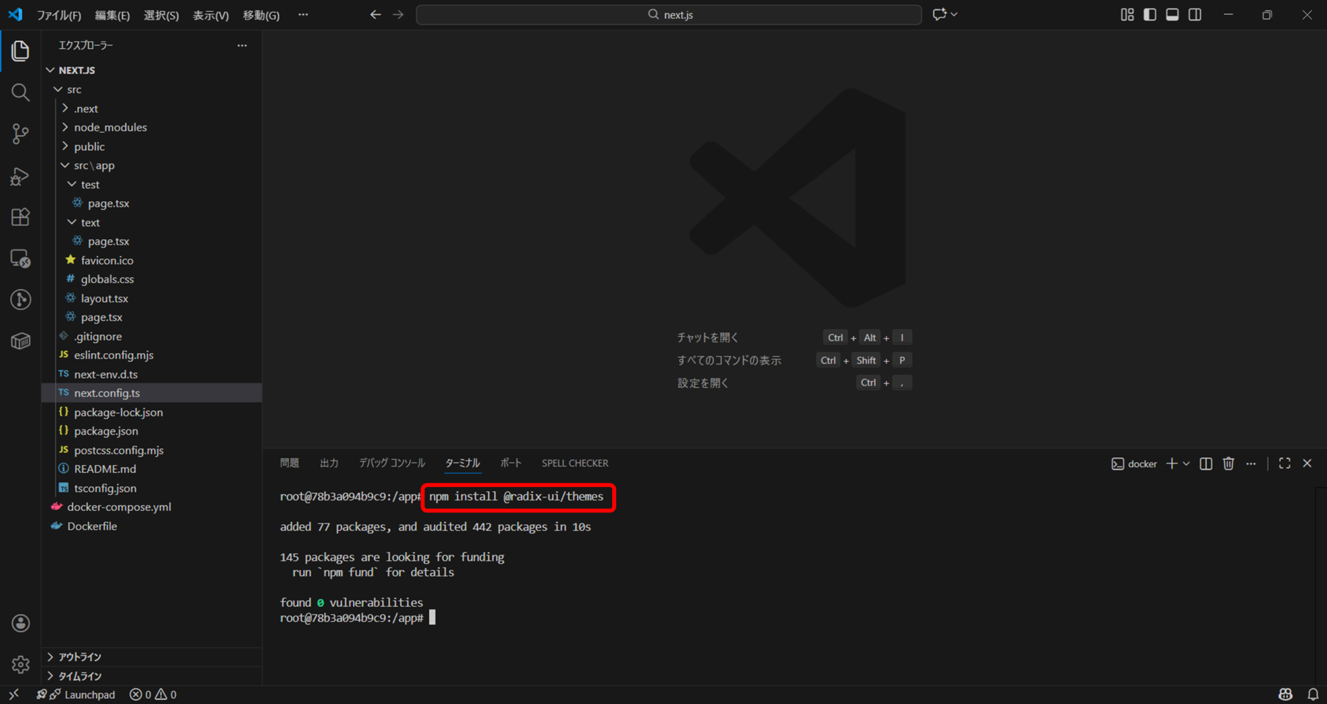Toggle the primary sidebar visibility
Screen dimensions: 1327x704
(x=1149, y=14)
